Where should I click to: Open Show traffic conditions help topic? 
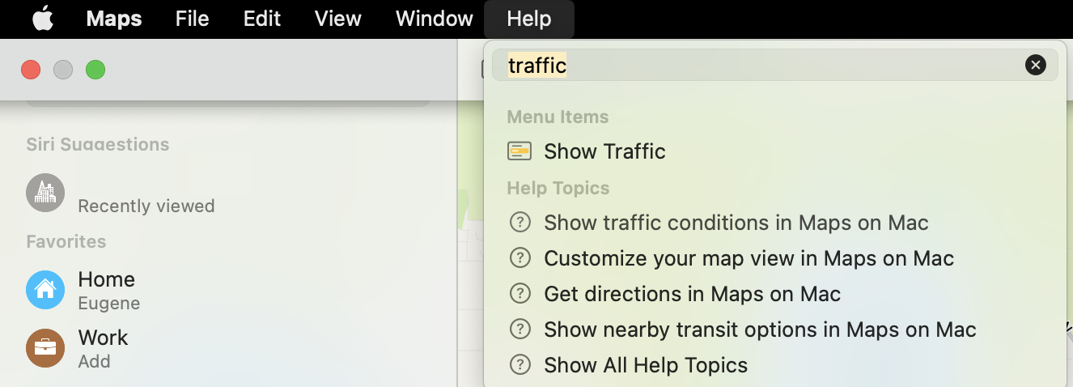736,223
